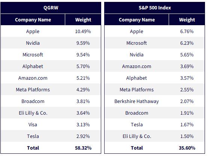Image resolution: width=208 pixels, height=156 pixels.
Task: Select the QGRW Company Name column header
Action: [x=33, y=20]
